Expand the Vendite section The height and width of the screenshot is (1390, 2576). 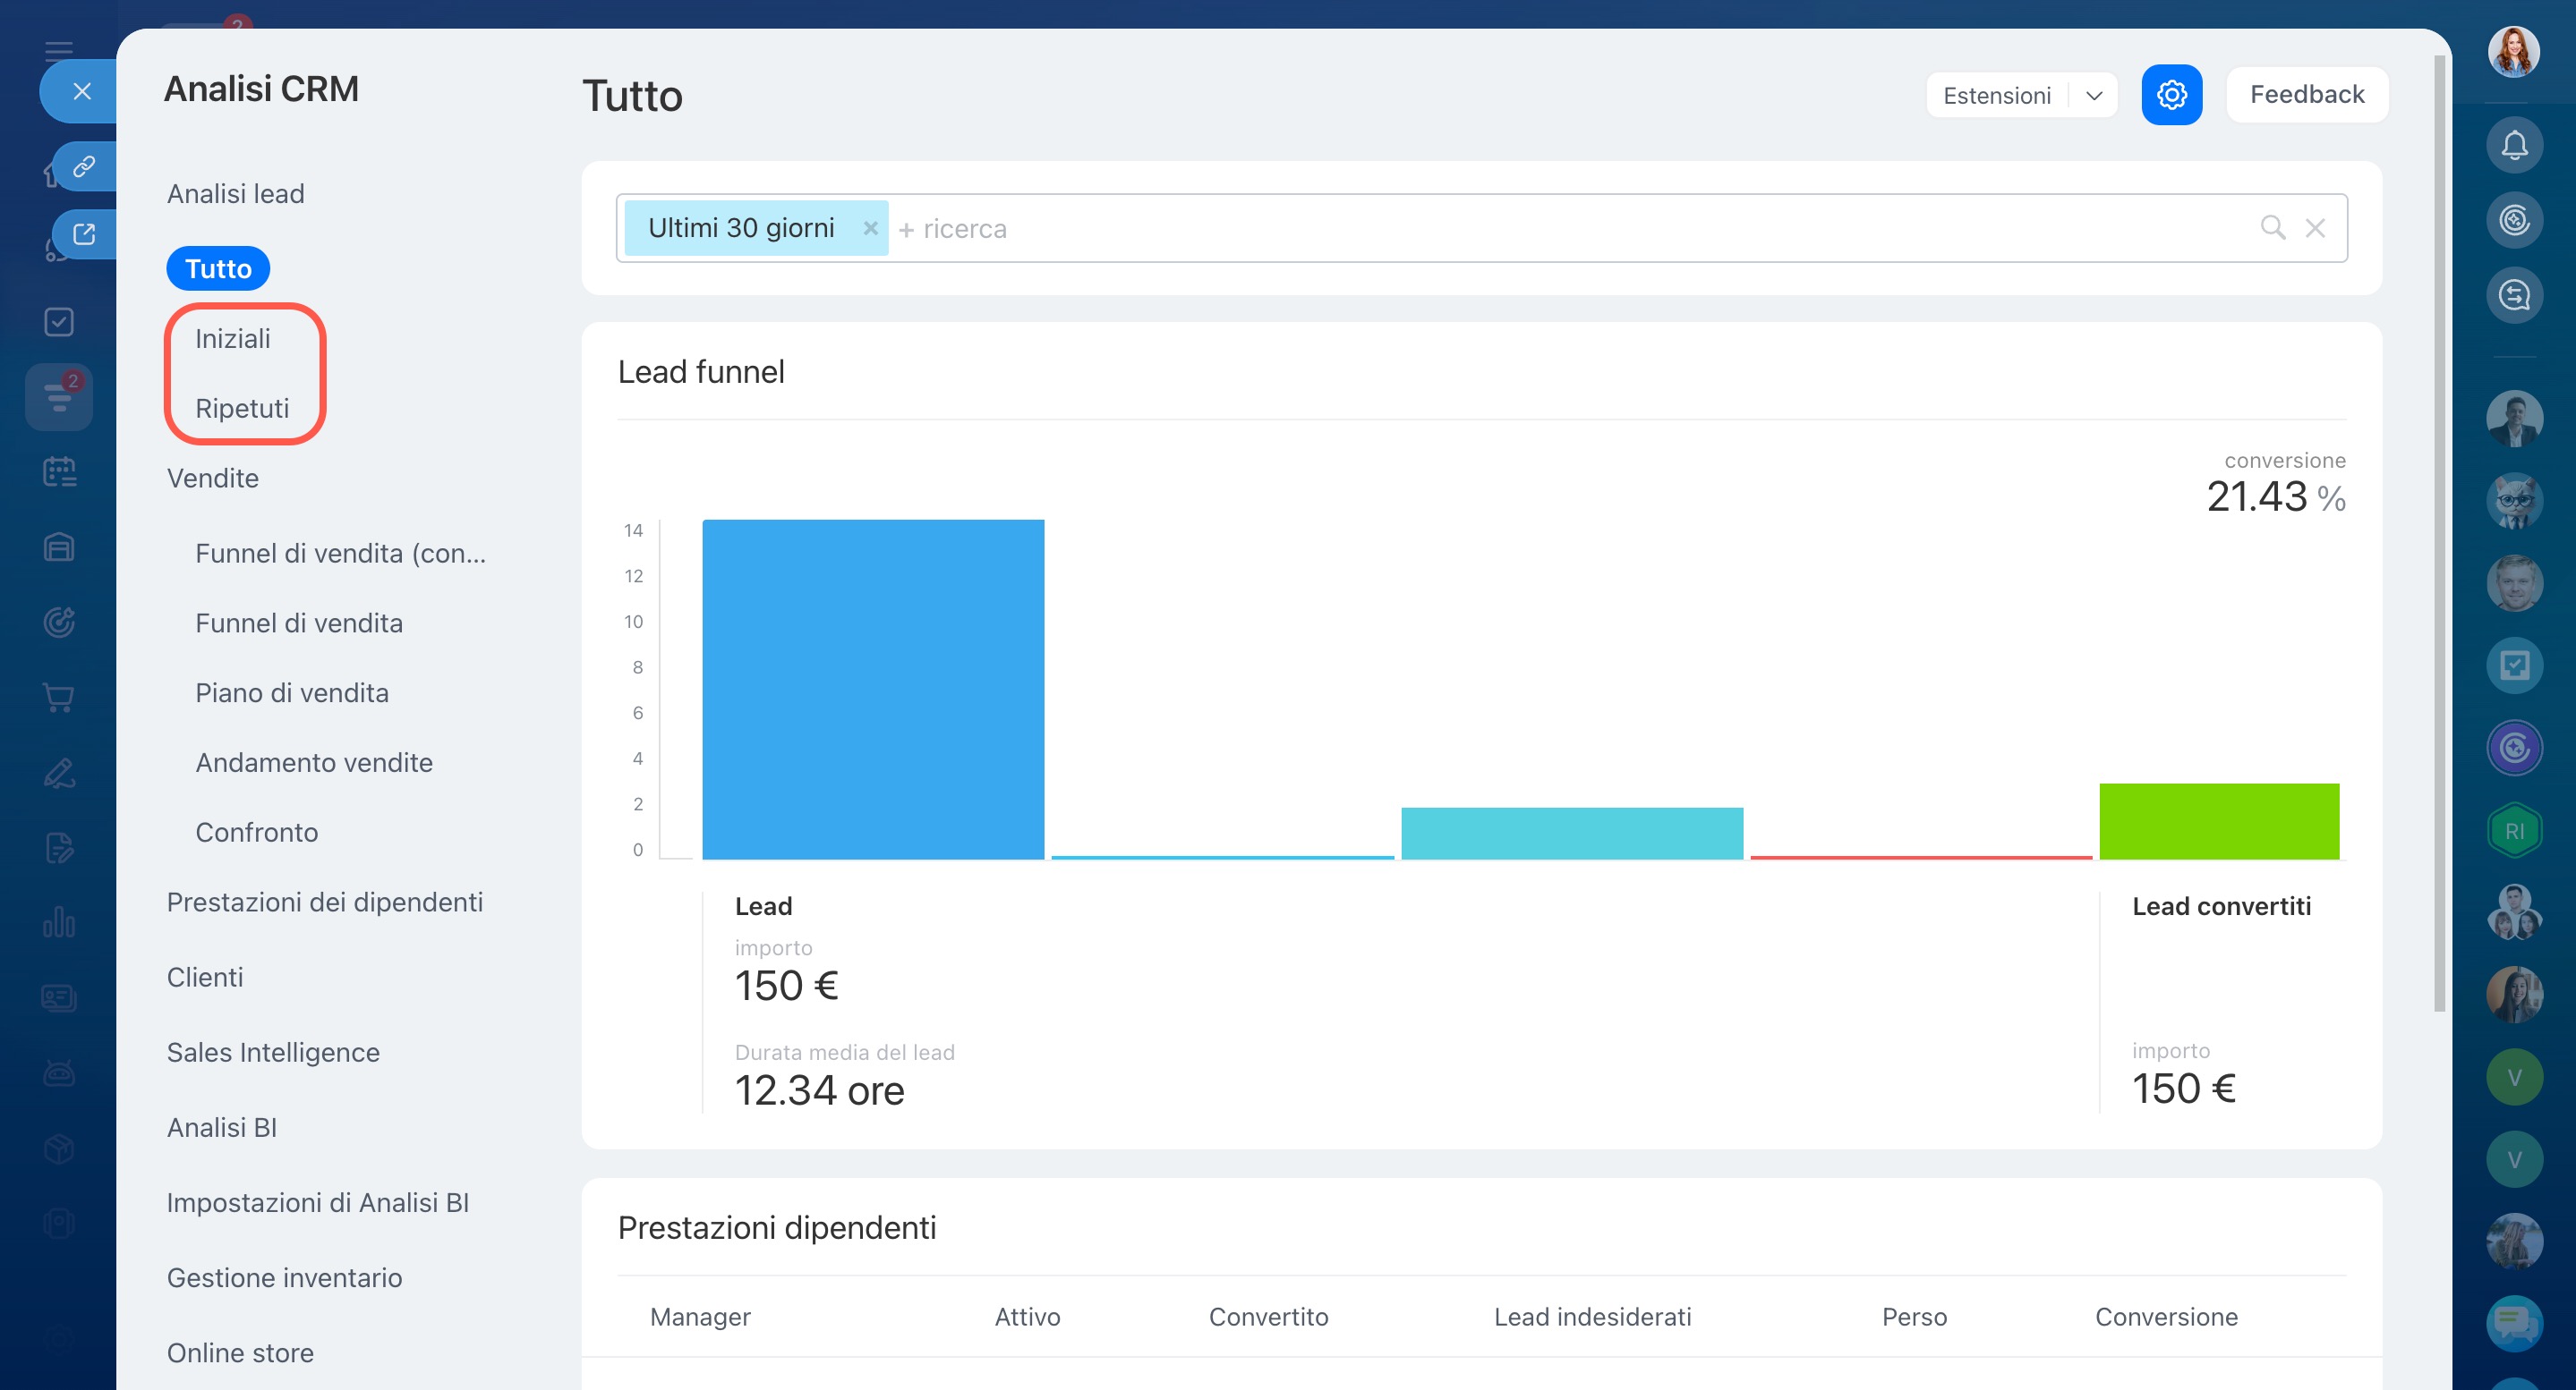coord(213,478)
